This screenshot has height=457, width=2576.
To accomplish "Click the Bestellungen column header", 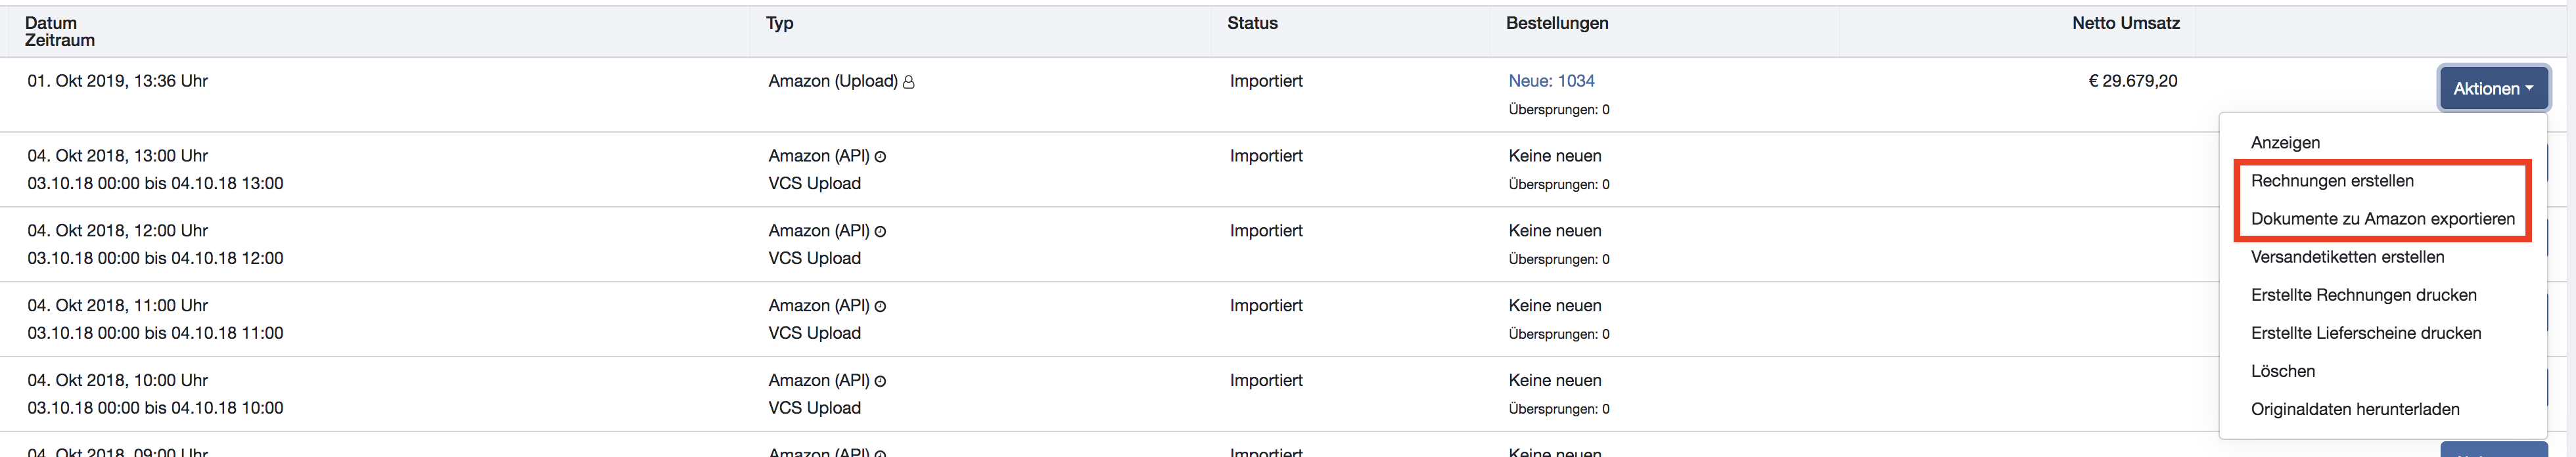I will (x=1557, y=23).
